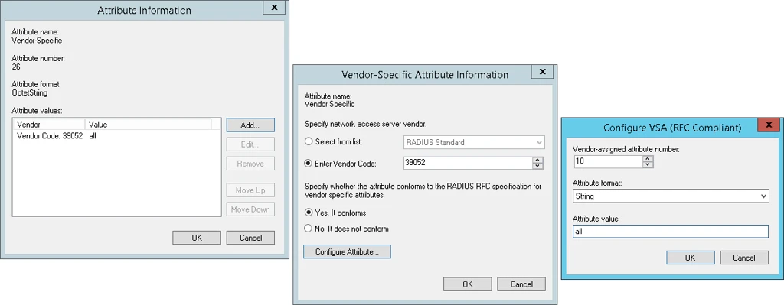Cancel the Vendor-Specific Attribute Information dialog
Image resolution: width=784 pixels, height=305 pixels.
[x=521, y=284]
